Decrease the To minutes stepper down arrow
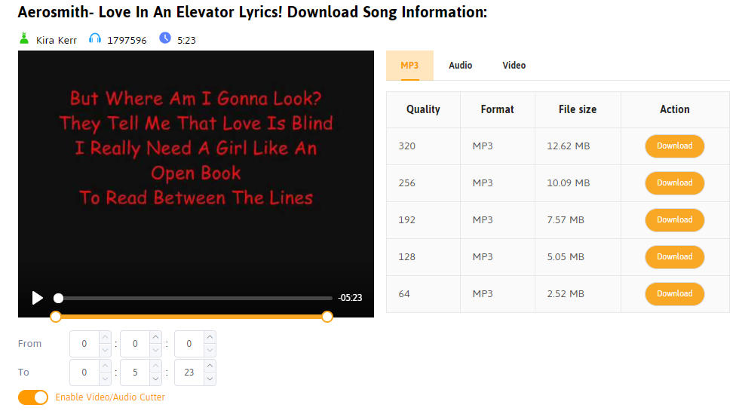Screen dimensions: 739x411 (x=155, y=379)
